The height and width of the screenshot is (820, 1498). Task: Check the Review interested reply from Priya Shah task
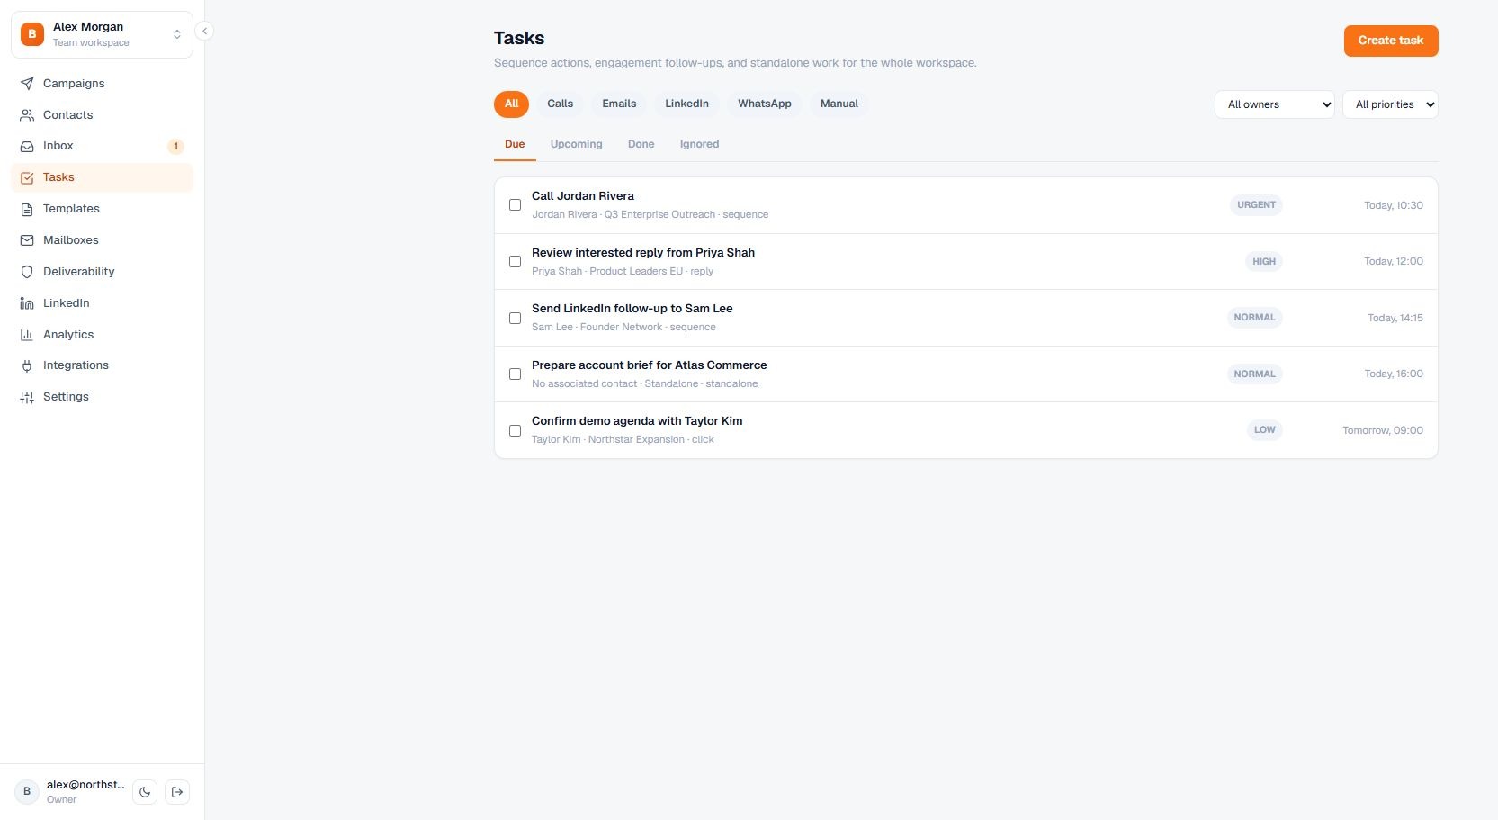[515, 261]
